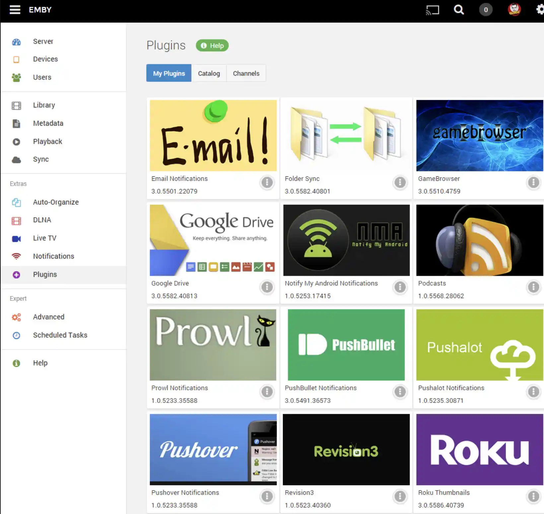Click Revision3 version 1.0.5523.40360
The image size is (544, 514).
pyautogui.click(x=308, y=505)
